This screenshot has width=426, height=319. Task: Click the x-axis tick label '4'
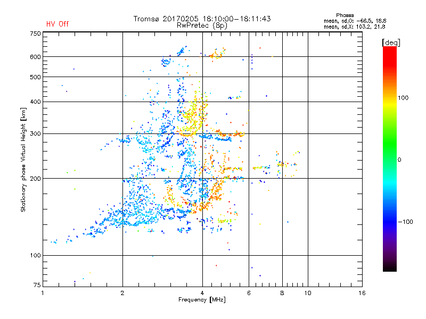202,293
